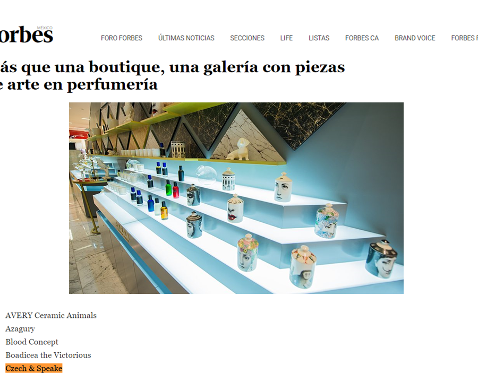The height and width of the screenshot is (382, 478).
Task: Open the LIFE navigation item
Action: (287, 38)
